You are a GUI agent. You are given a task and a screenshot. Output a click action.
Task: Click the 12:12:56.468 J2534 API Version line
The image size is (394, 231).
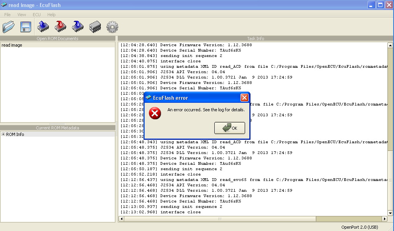click(x=173, y=185)
